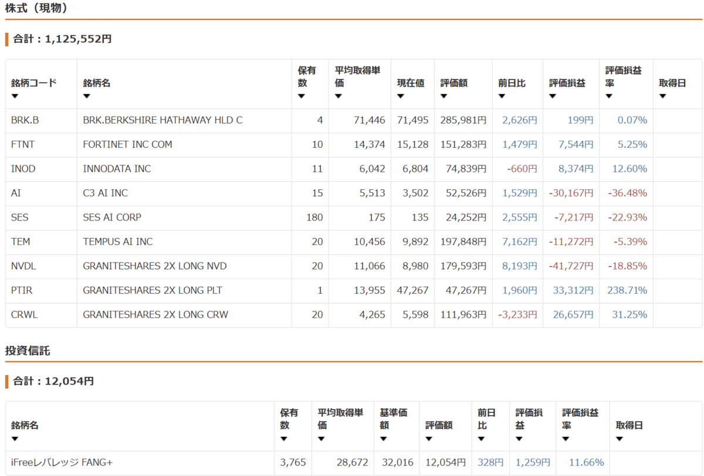
Task: Sort investment trusts by 評価額 arrow
Action: tap(429, 439)
